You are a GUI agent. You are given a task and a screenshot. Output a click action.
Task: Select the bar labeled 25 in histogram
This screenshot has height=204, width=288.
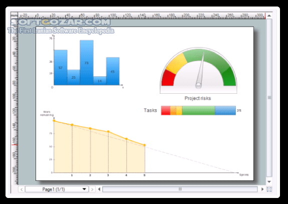coord(74,77)
